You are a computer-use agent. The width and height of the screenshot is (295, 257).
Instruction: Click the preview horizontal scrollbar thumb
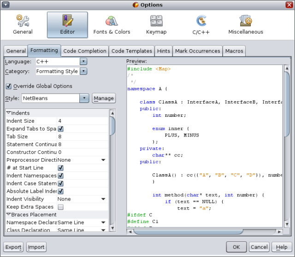[x=188, y=232]
